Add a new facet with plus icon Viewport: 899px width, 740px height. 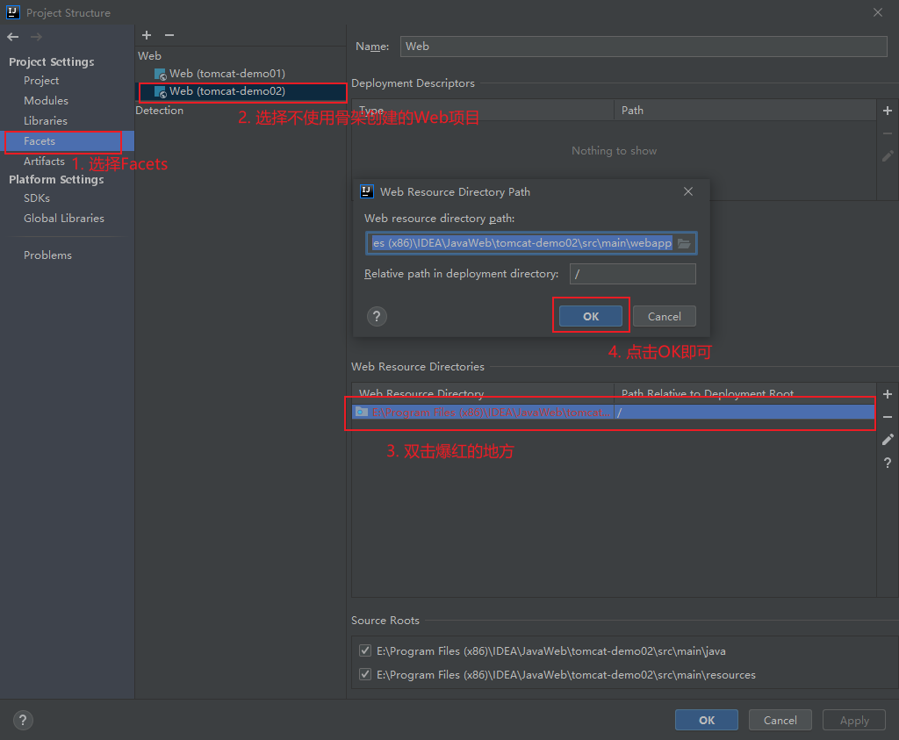(147, 35)
